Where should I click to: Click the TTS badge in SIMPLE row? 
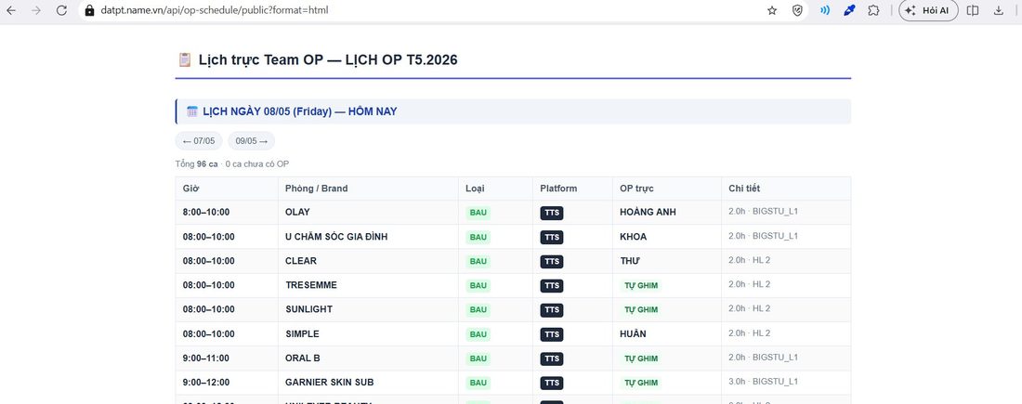pos(551,334)
